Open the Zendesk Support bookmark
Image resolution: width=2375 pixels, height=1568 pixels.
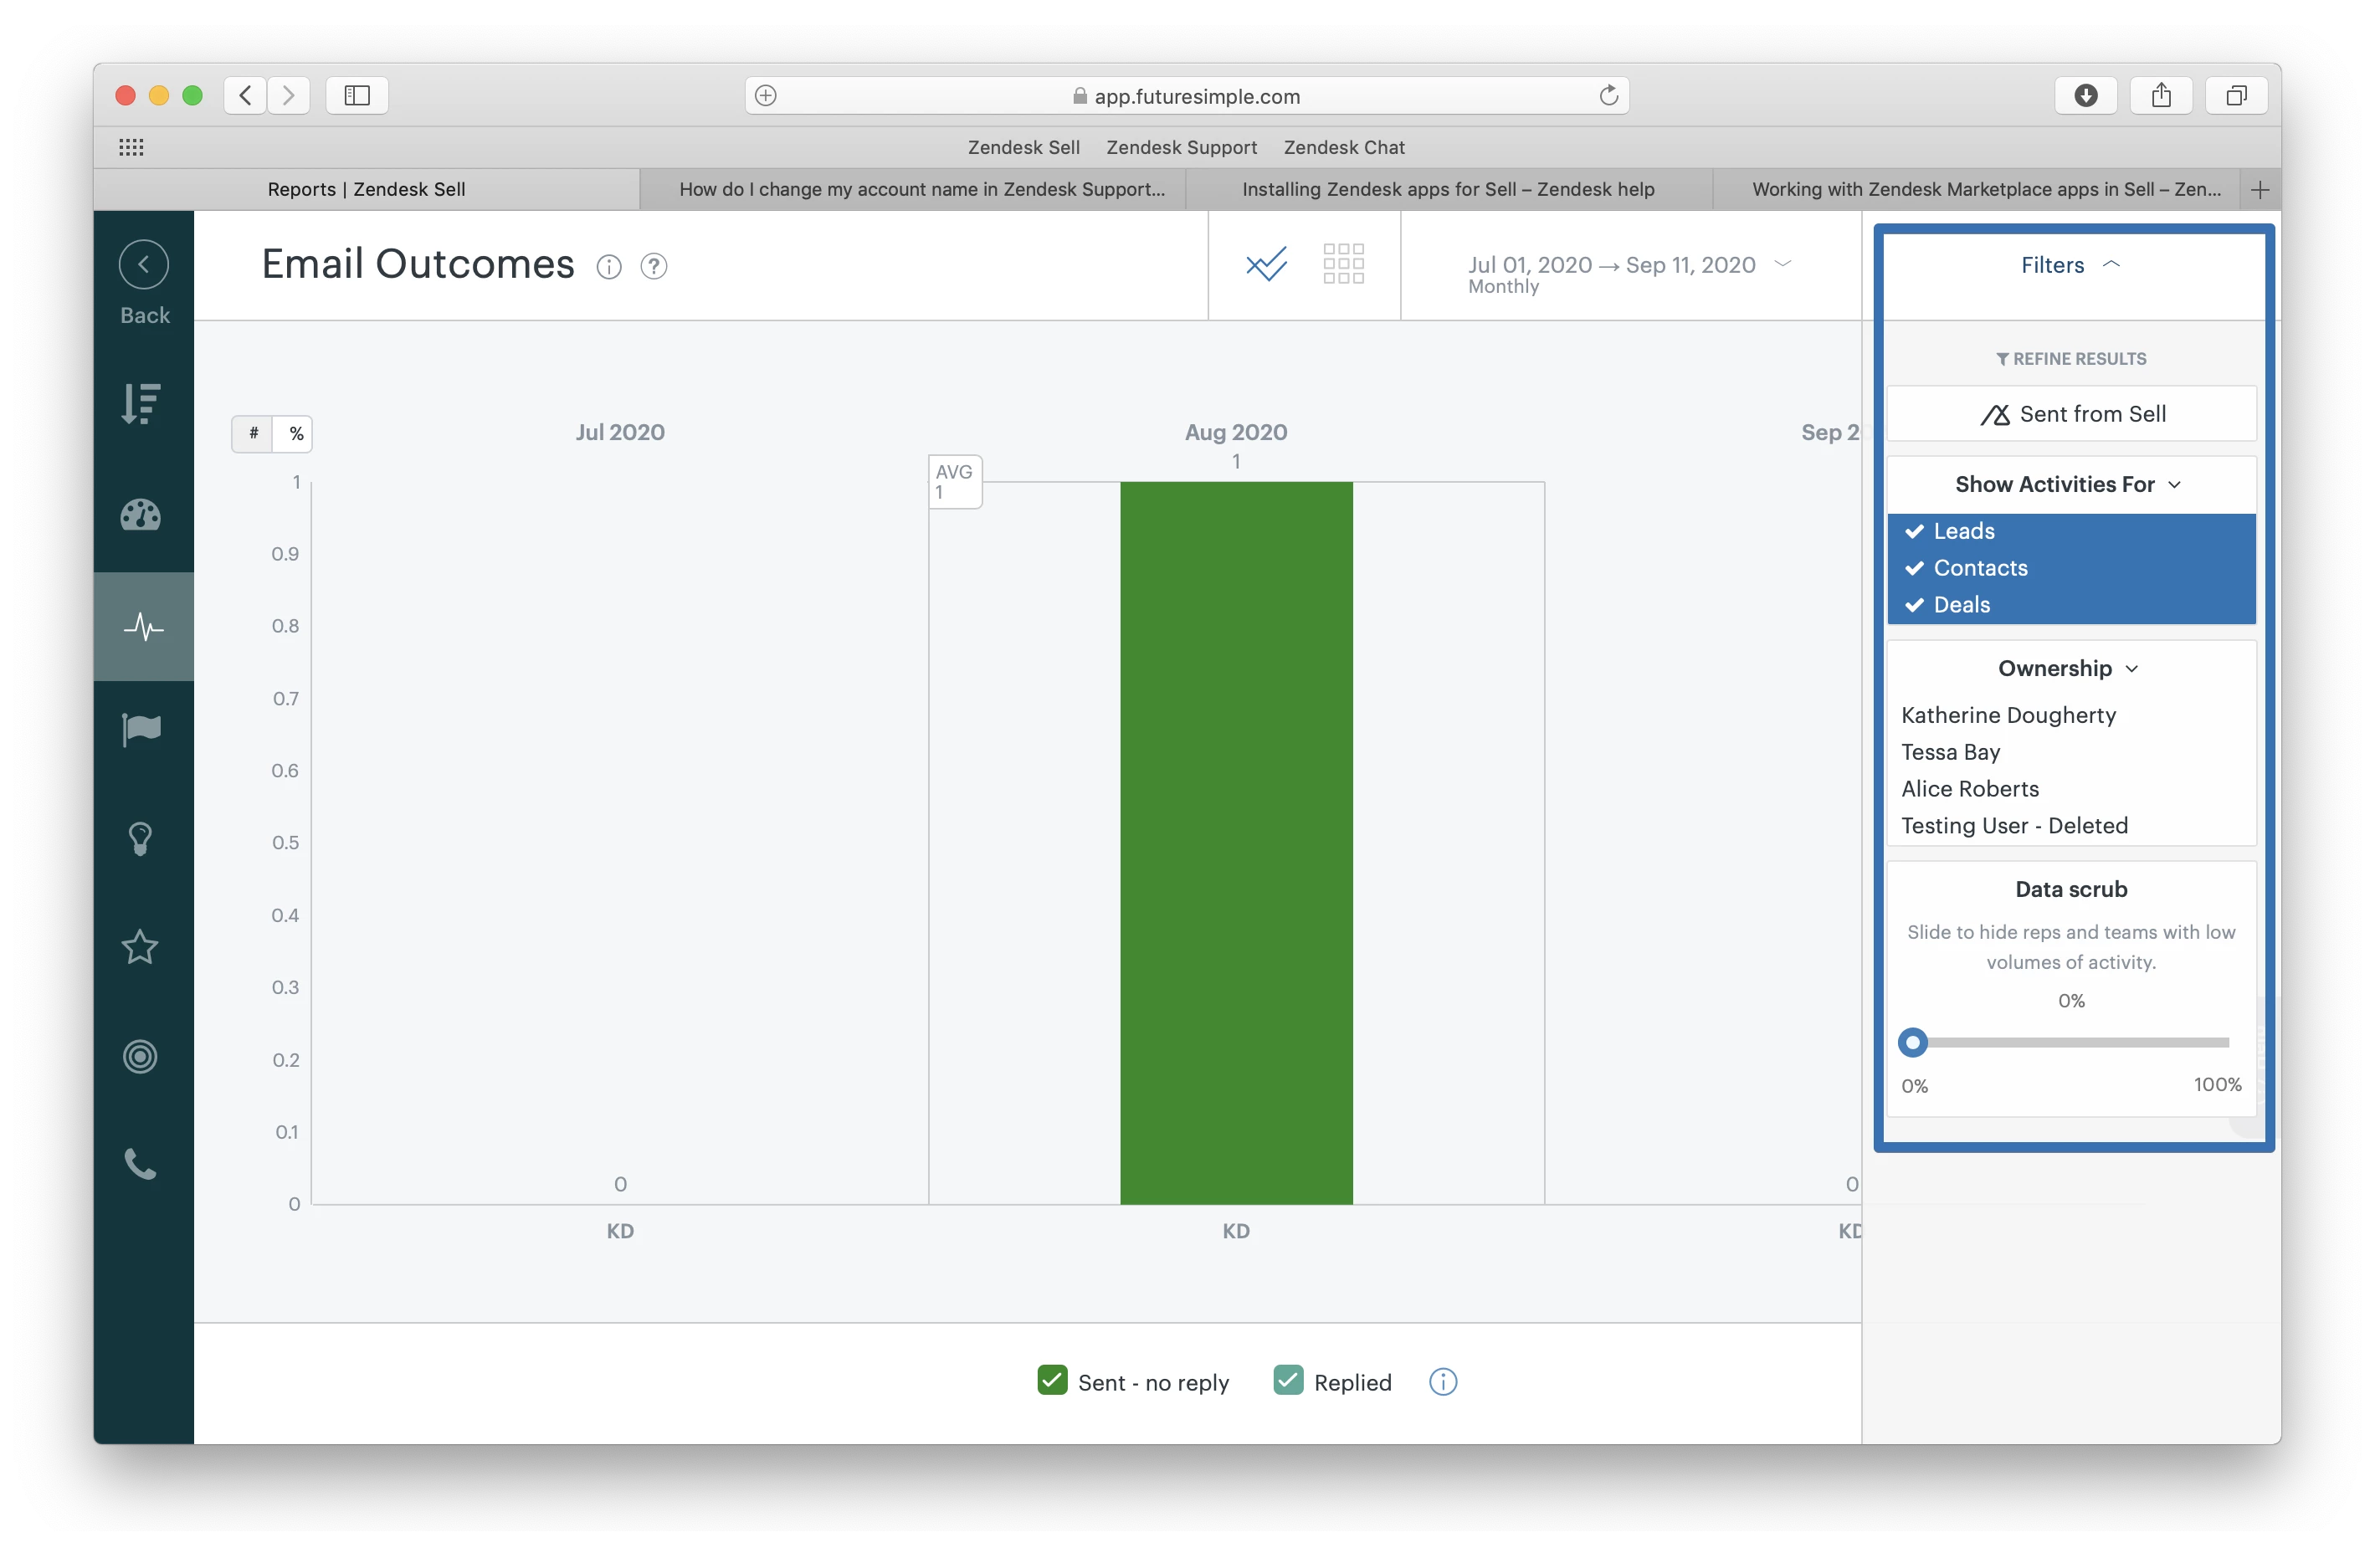[1181, 147]
